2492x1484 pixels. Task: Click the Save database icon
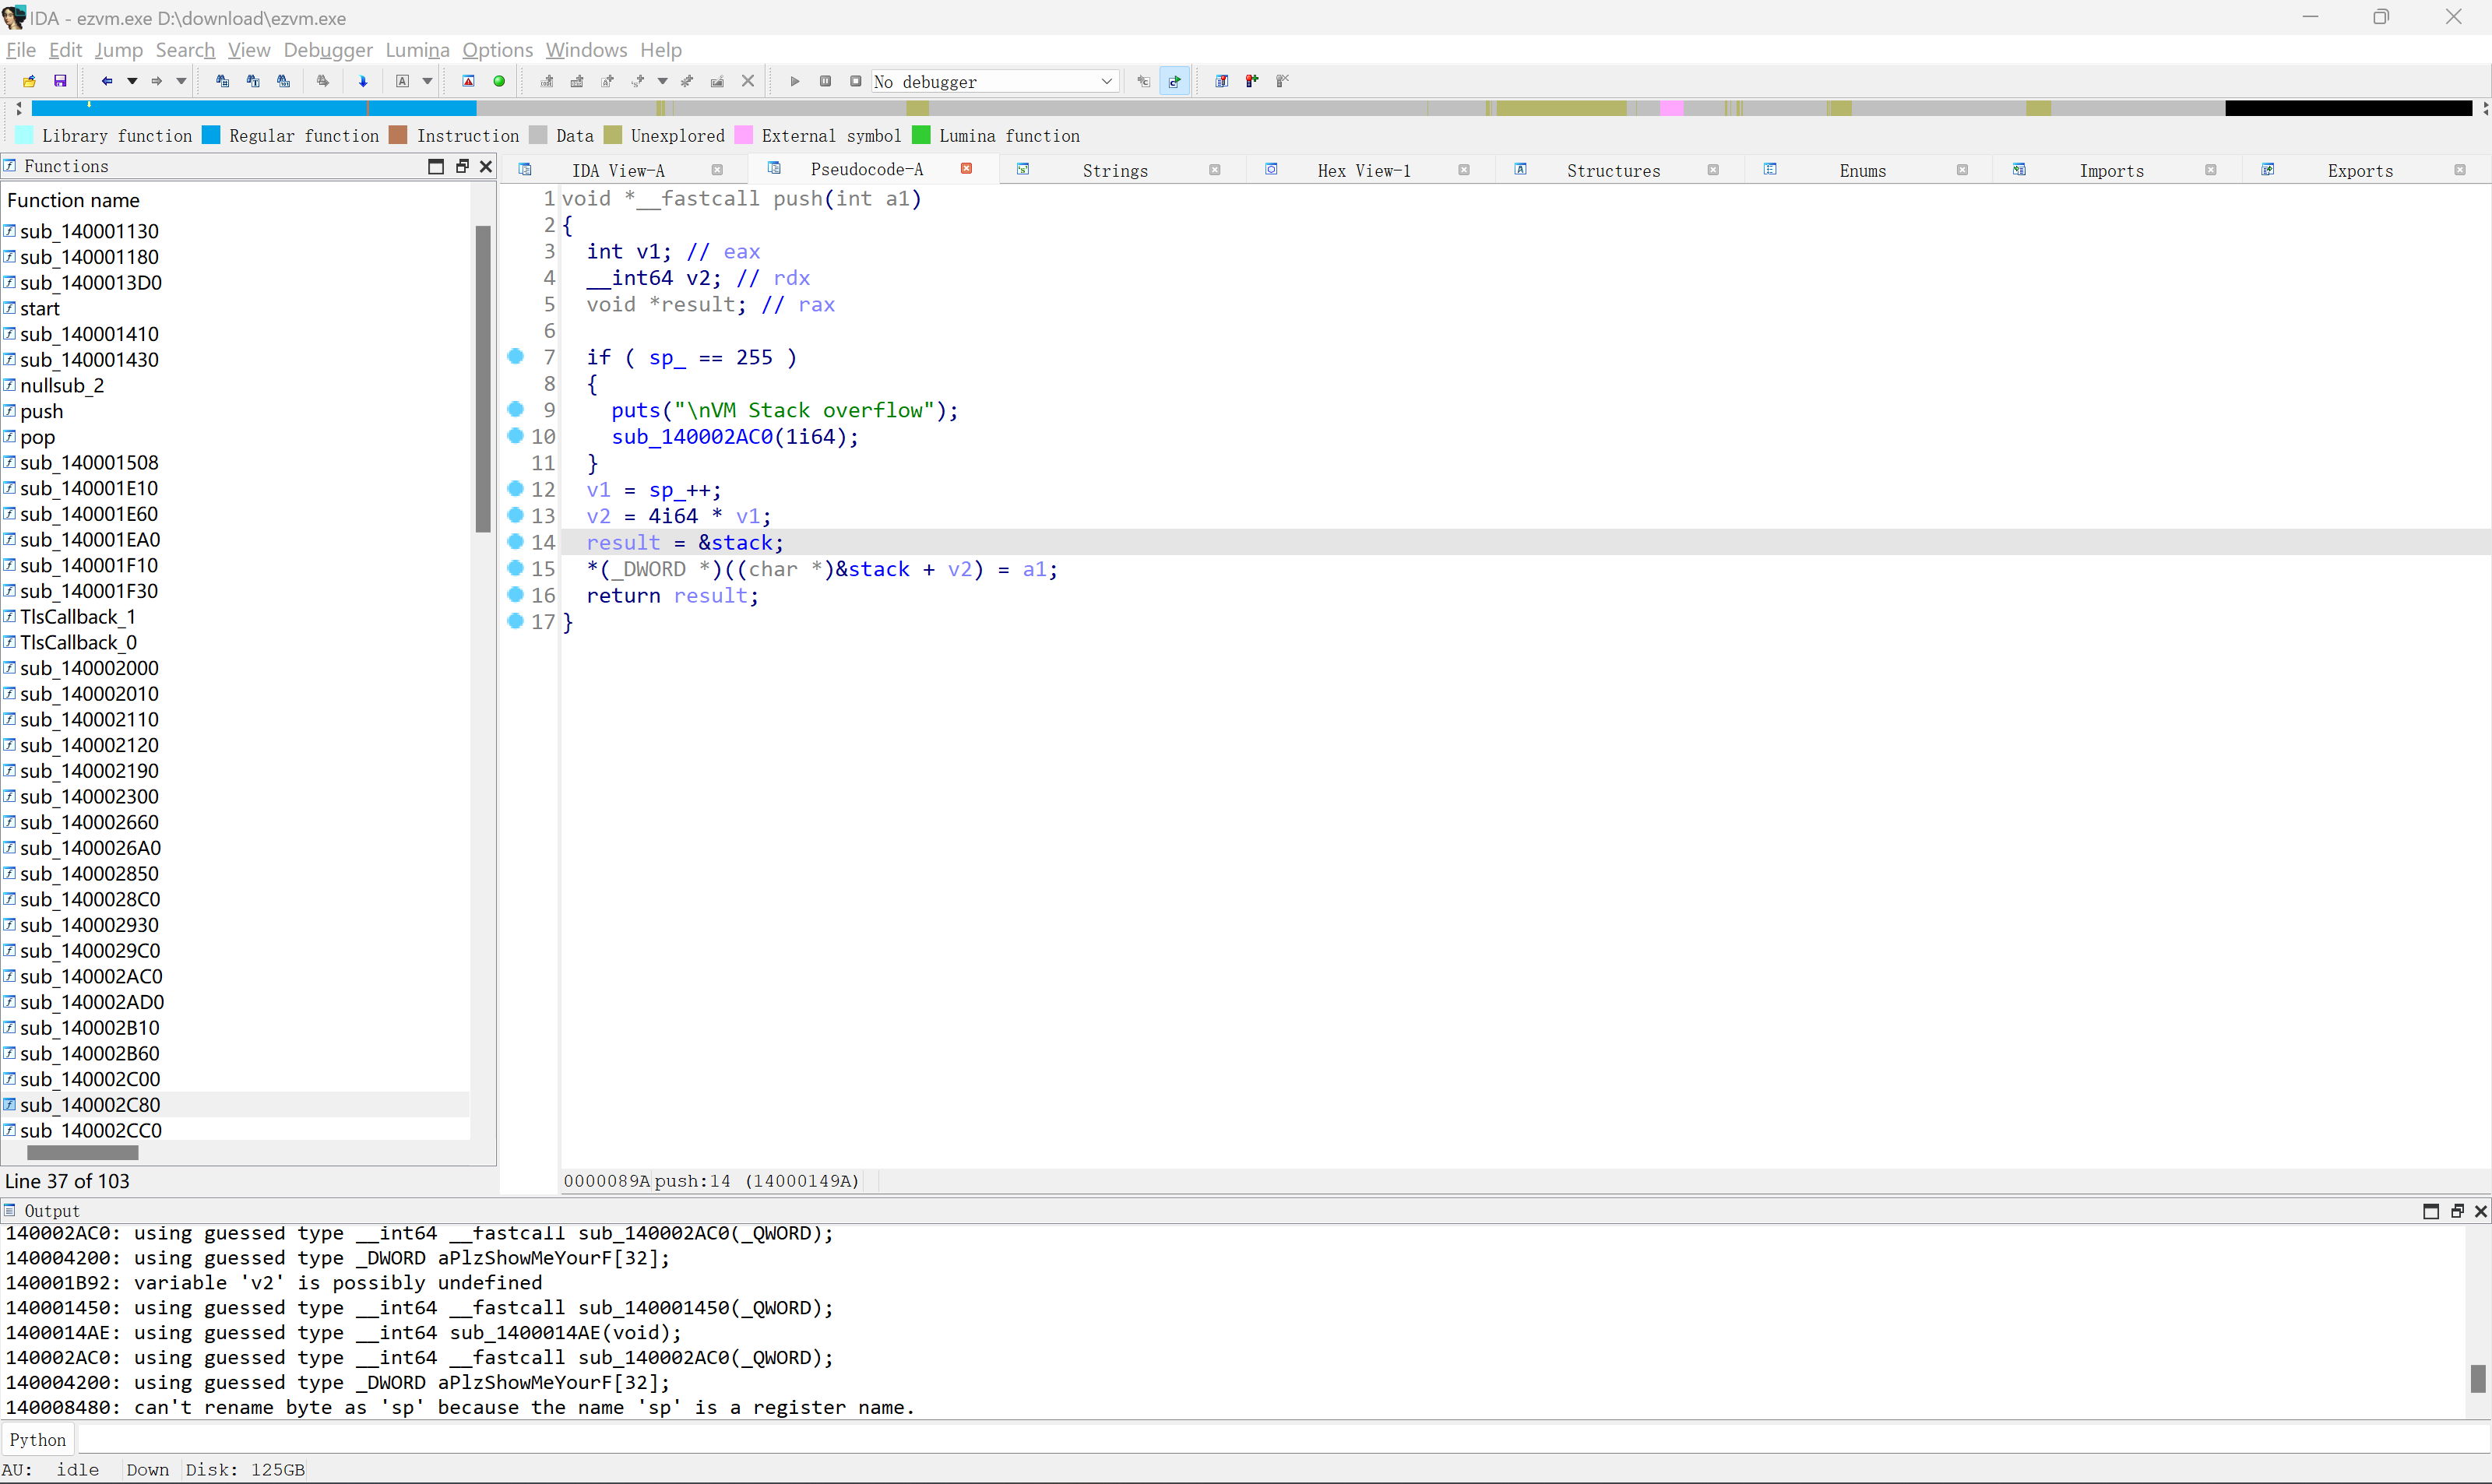(x=60, y=81)
